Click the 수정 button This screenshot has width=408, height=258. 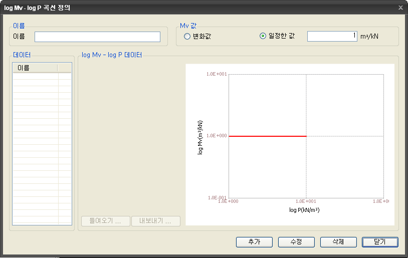pyautogui.click(x=296, y=242)
